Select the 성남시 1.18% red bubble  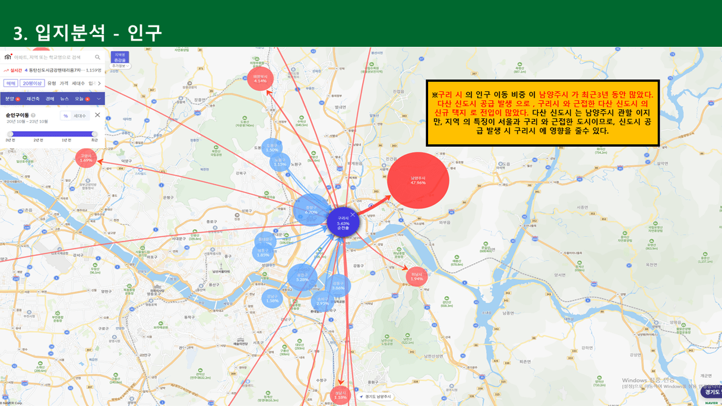[341, 395]
